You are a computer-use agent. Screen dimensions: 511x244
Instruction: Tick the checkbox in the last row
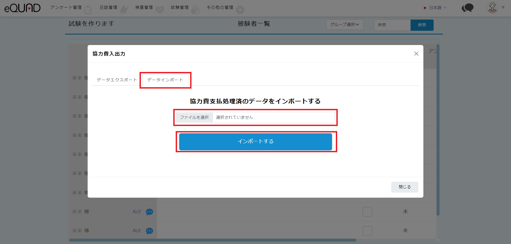tap(367, 231)
